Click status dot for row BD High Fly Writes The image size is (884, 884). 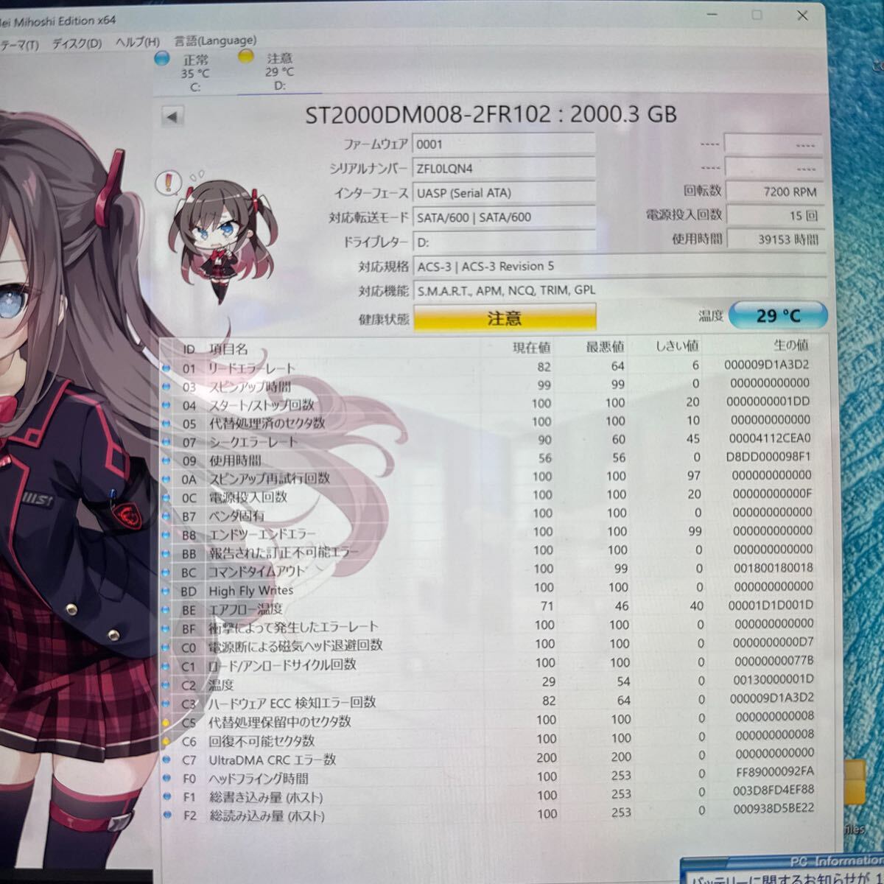click(x=166, y=591)
